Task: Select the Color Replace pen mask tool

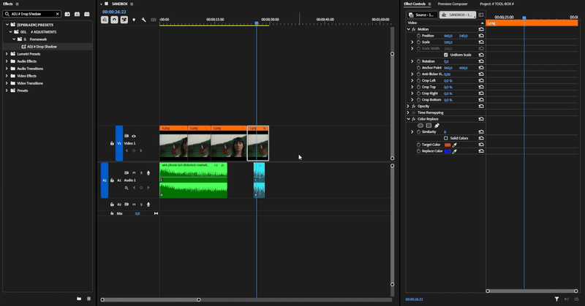Action: click(437, 126)
